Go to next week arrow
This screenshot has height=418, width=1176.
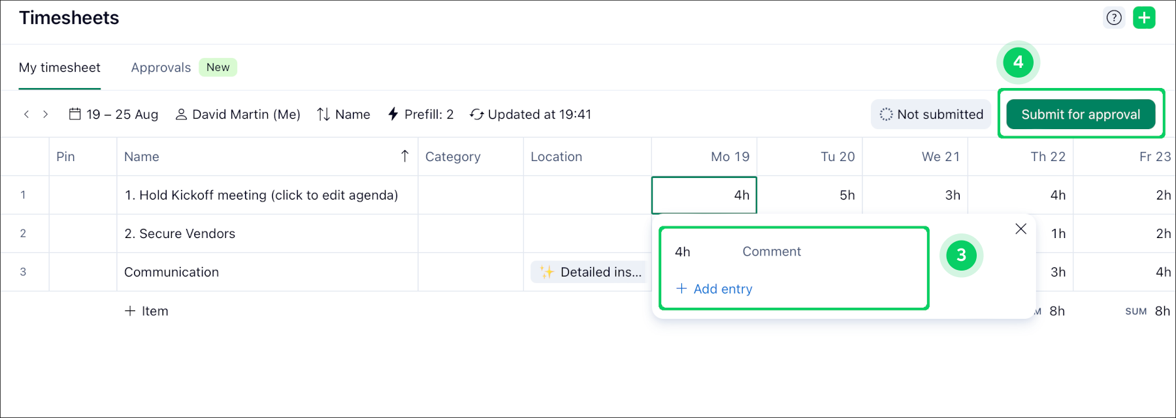(x=45, y=114)
